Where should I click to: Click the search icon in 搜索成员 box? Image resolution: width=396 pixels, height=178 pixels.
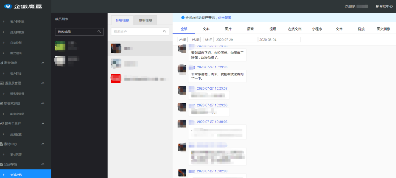tap(99, 32)
